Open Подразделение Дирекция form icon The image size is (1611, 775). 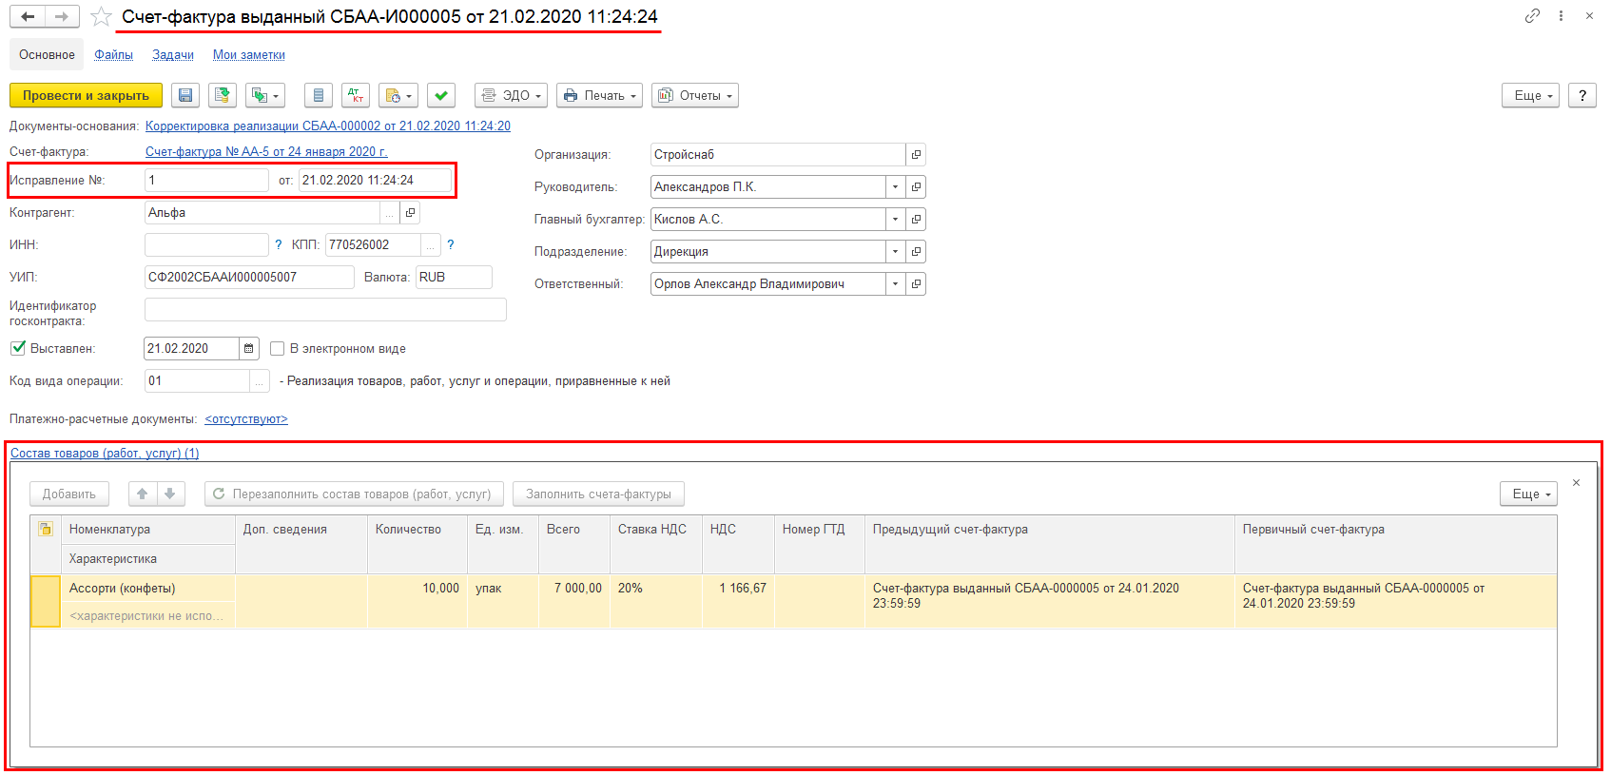click(916, 251)
